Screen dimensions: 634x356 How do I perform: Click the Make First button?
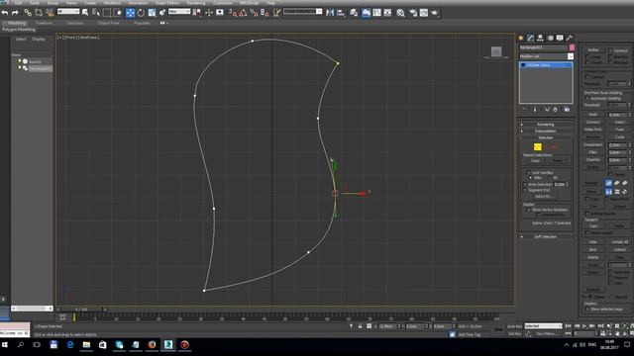593,130
